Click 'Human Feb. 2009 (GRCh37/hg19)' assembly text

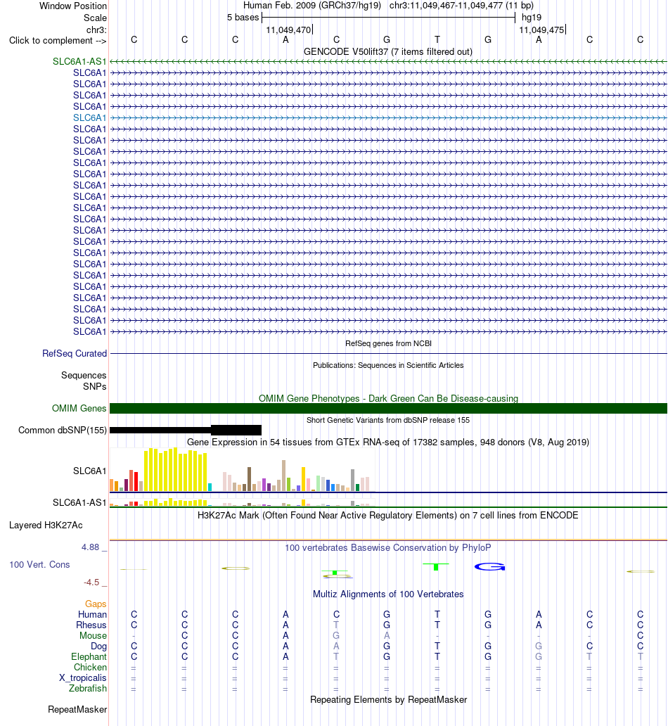click(312, 6)
